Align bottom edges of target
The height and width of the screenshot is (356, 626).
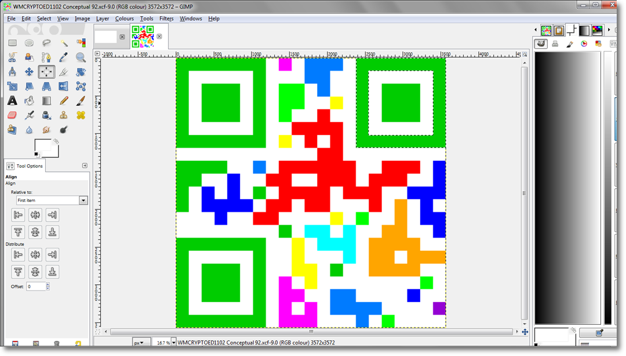(x=52, y=232)
